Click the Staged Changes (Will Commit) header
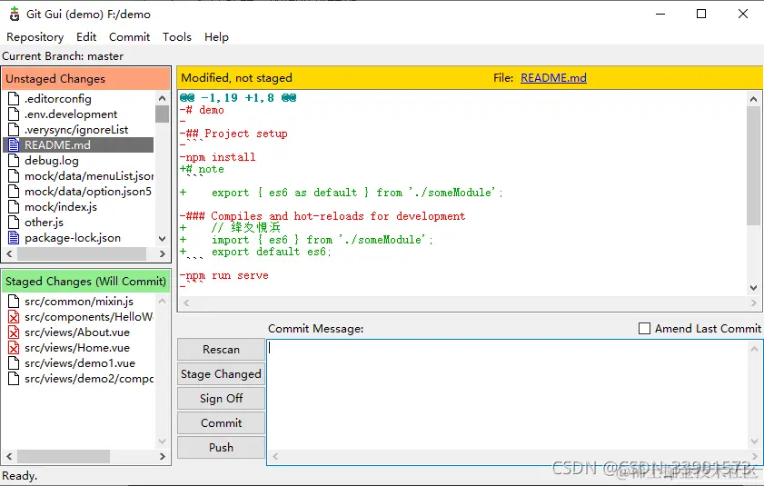This screenshot has height=486, width=764. pos(85,282)
